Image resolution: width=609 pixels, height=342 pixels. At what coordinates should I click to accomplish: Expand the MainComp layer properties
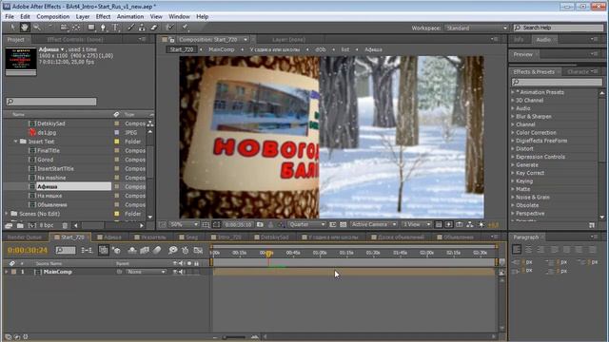point(7,272)
